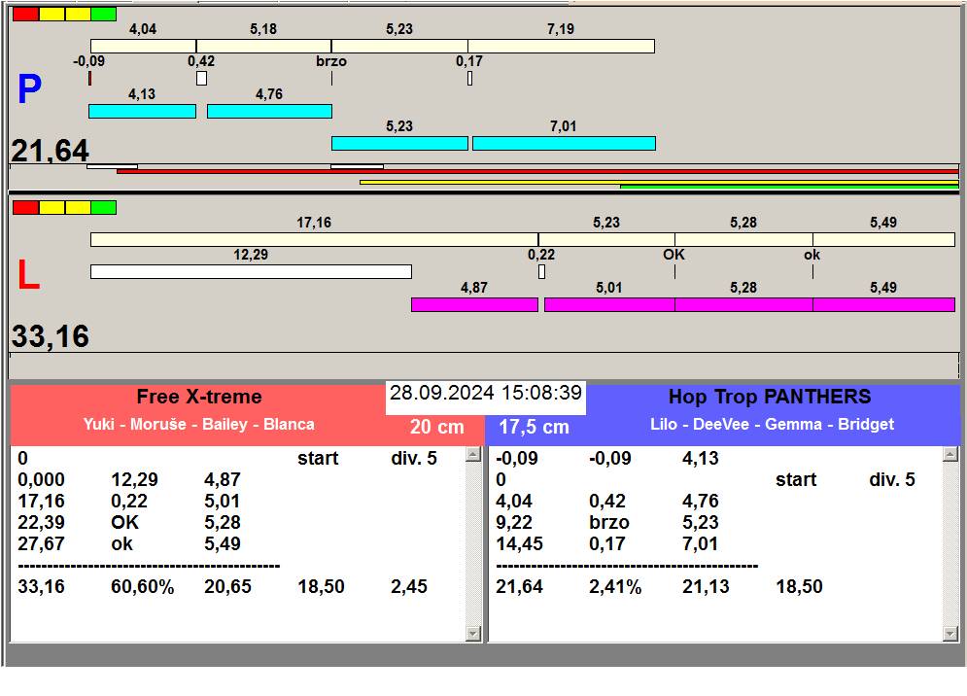Select the magenta 4,87 run bar
The width and height of the screenshot is (967, 696).
[x=475, y=304]
